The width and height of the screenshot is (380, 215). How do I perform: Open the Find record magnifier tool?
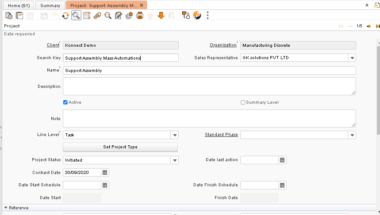pyautogui.click(x=76, y=15)
